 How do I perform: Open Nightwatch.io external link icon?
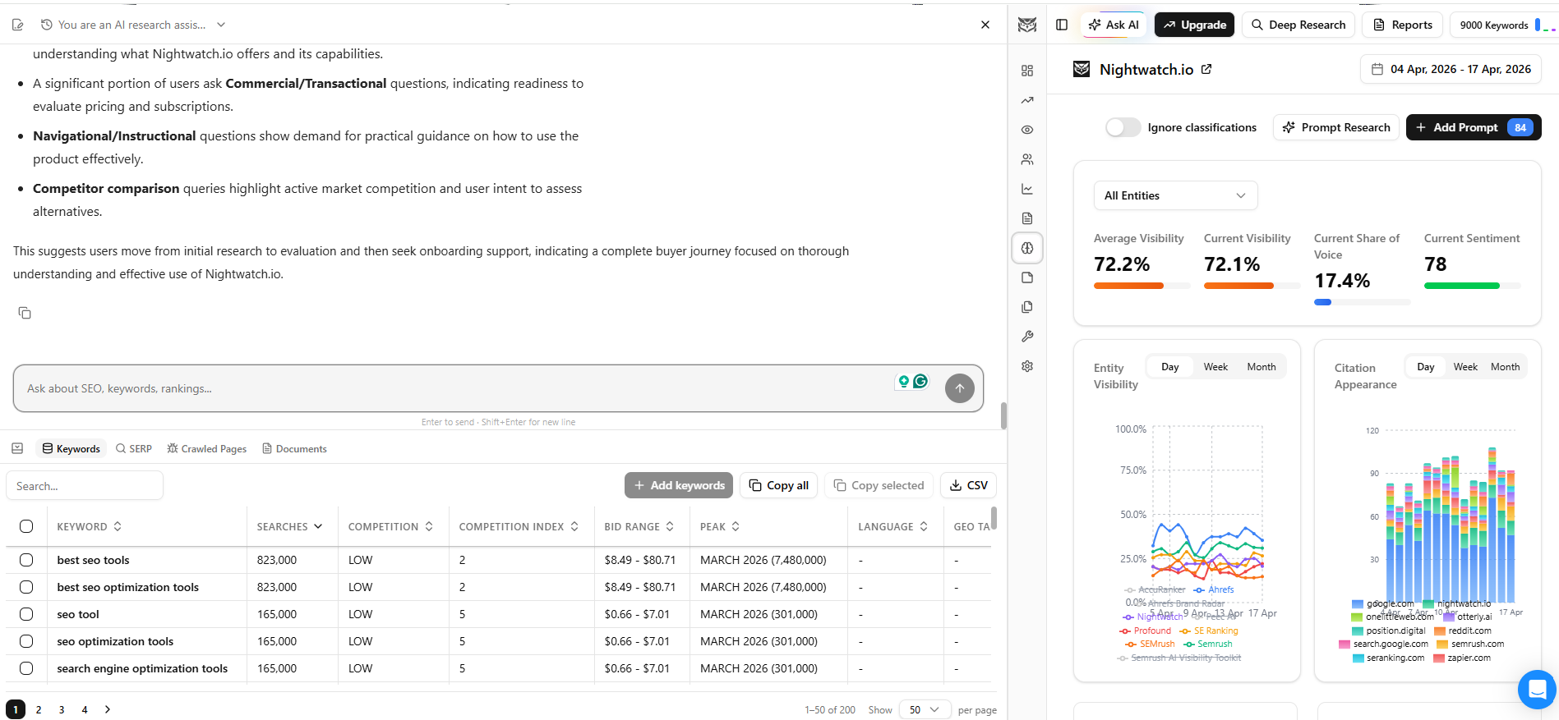[1206, 69]
